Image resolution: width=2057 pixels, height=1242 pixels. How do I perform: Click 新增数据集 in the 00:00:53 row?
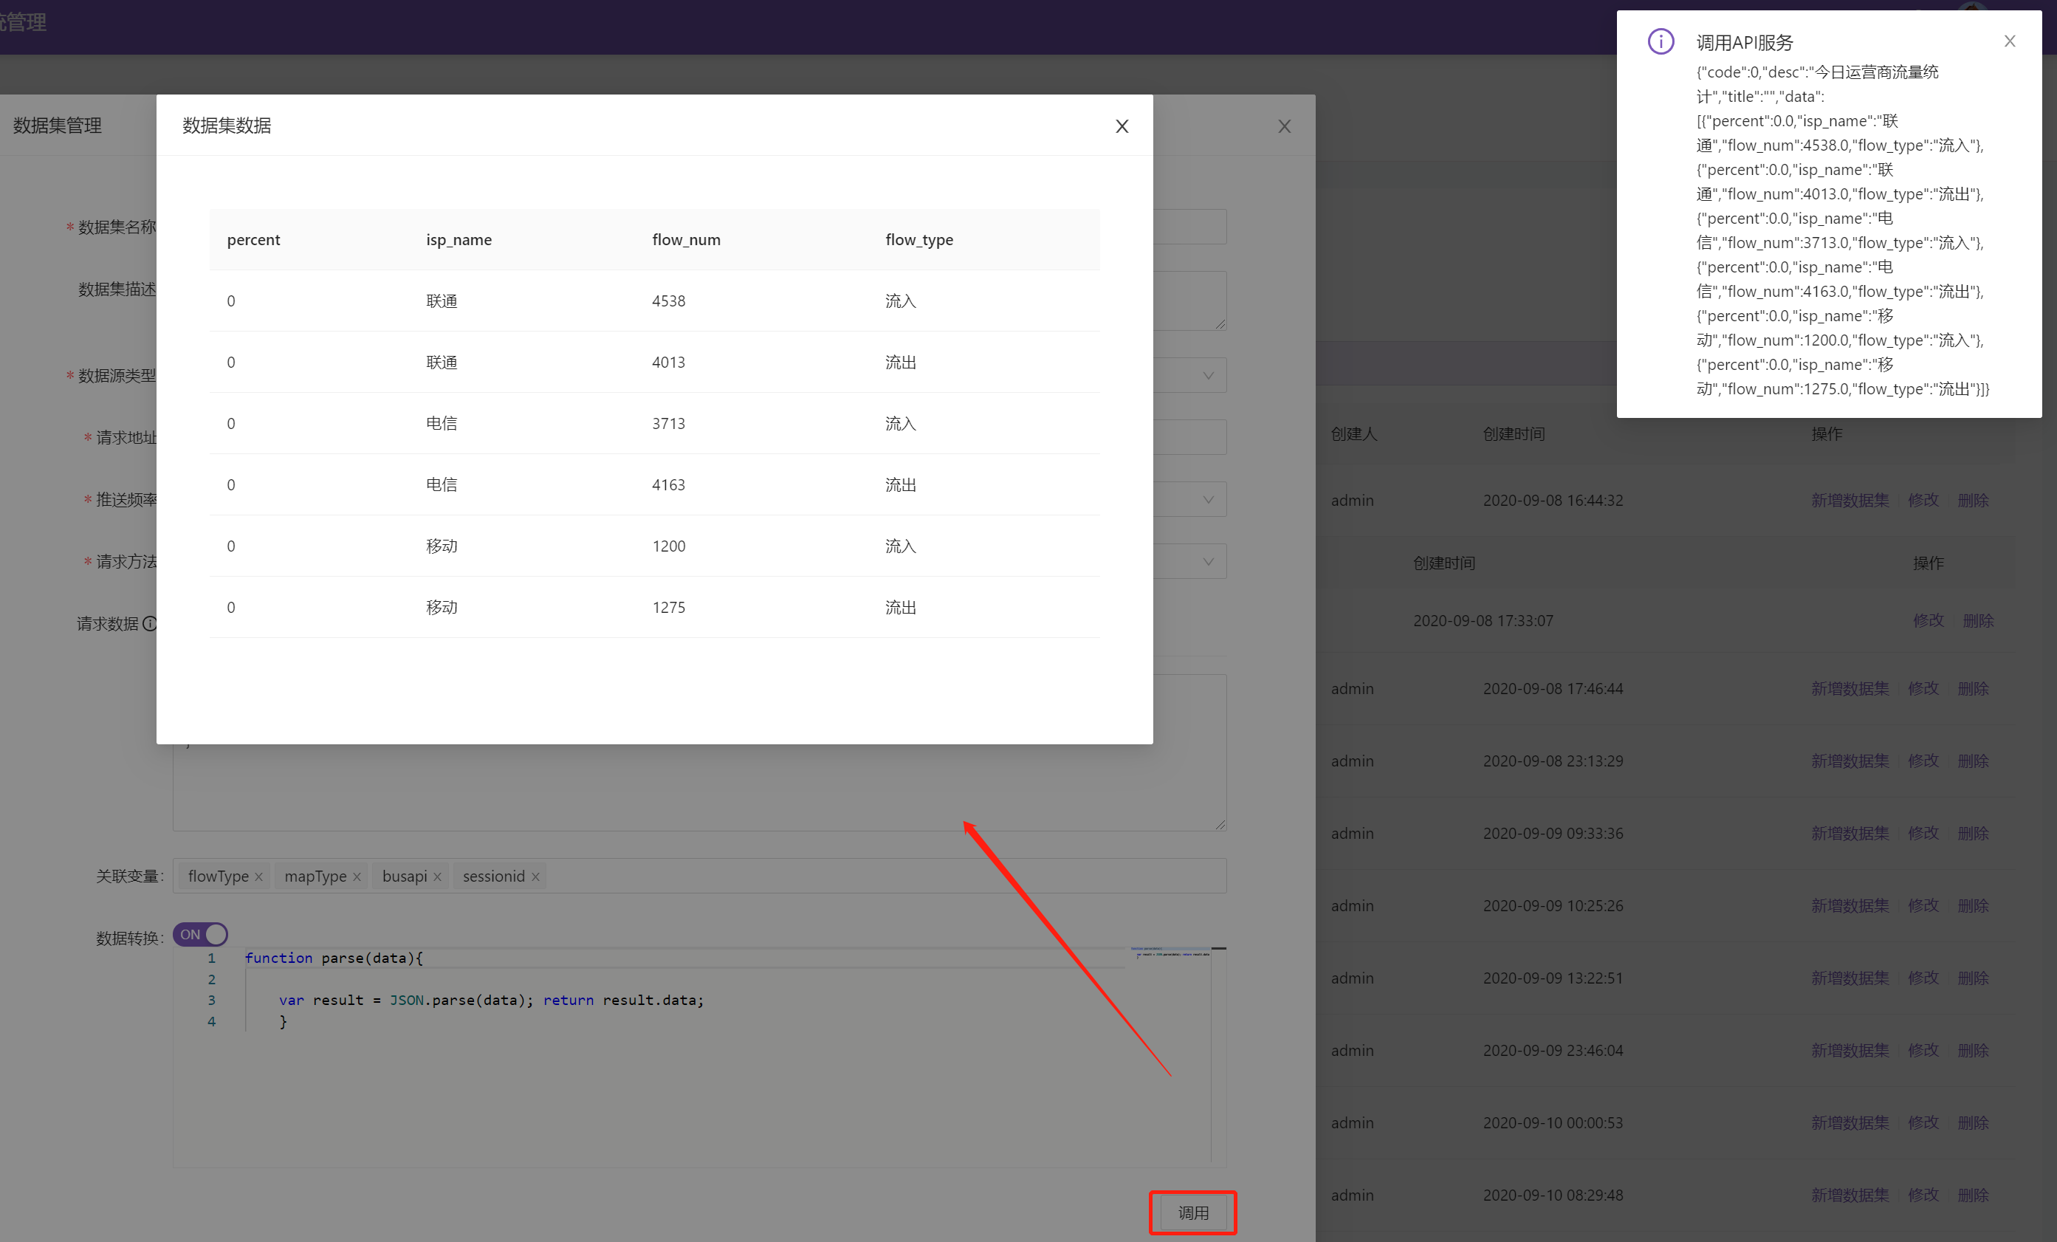[1850, 1122]
